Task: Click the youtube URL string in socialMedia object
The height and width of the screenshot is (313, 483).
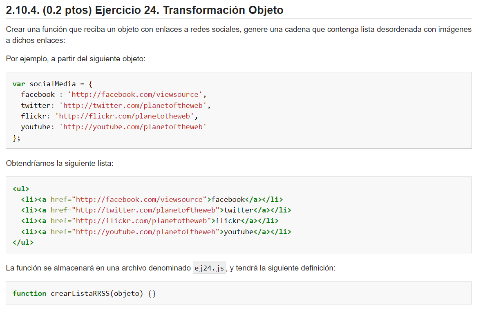Action: pyautogui.click(x=133, y=127)
